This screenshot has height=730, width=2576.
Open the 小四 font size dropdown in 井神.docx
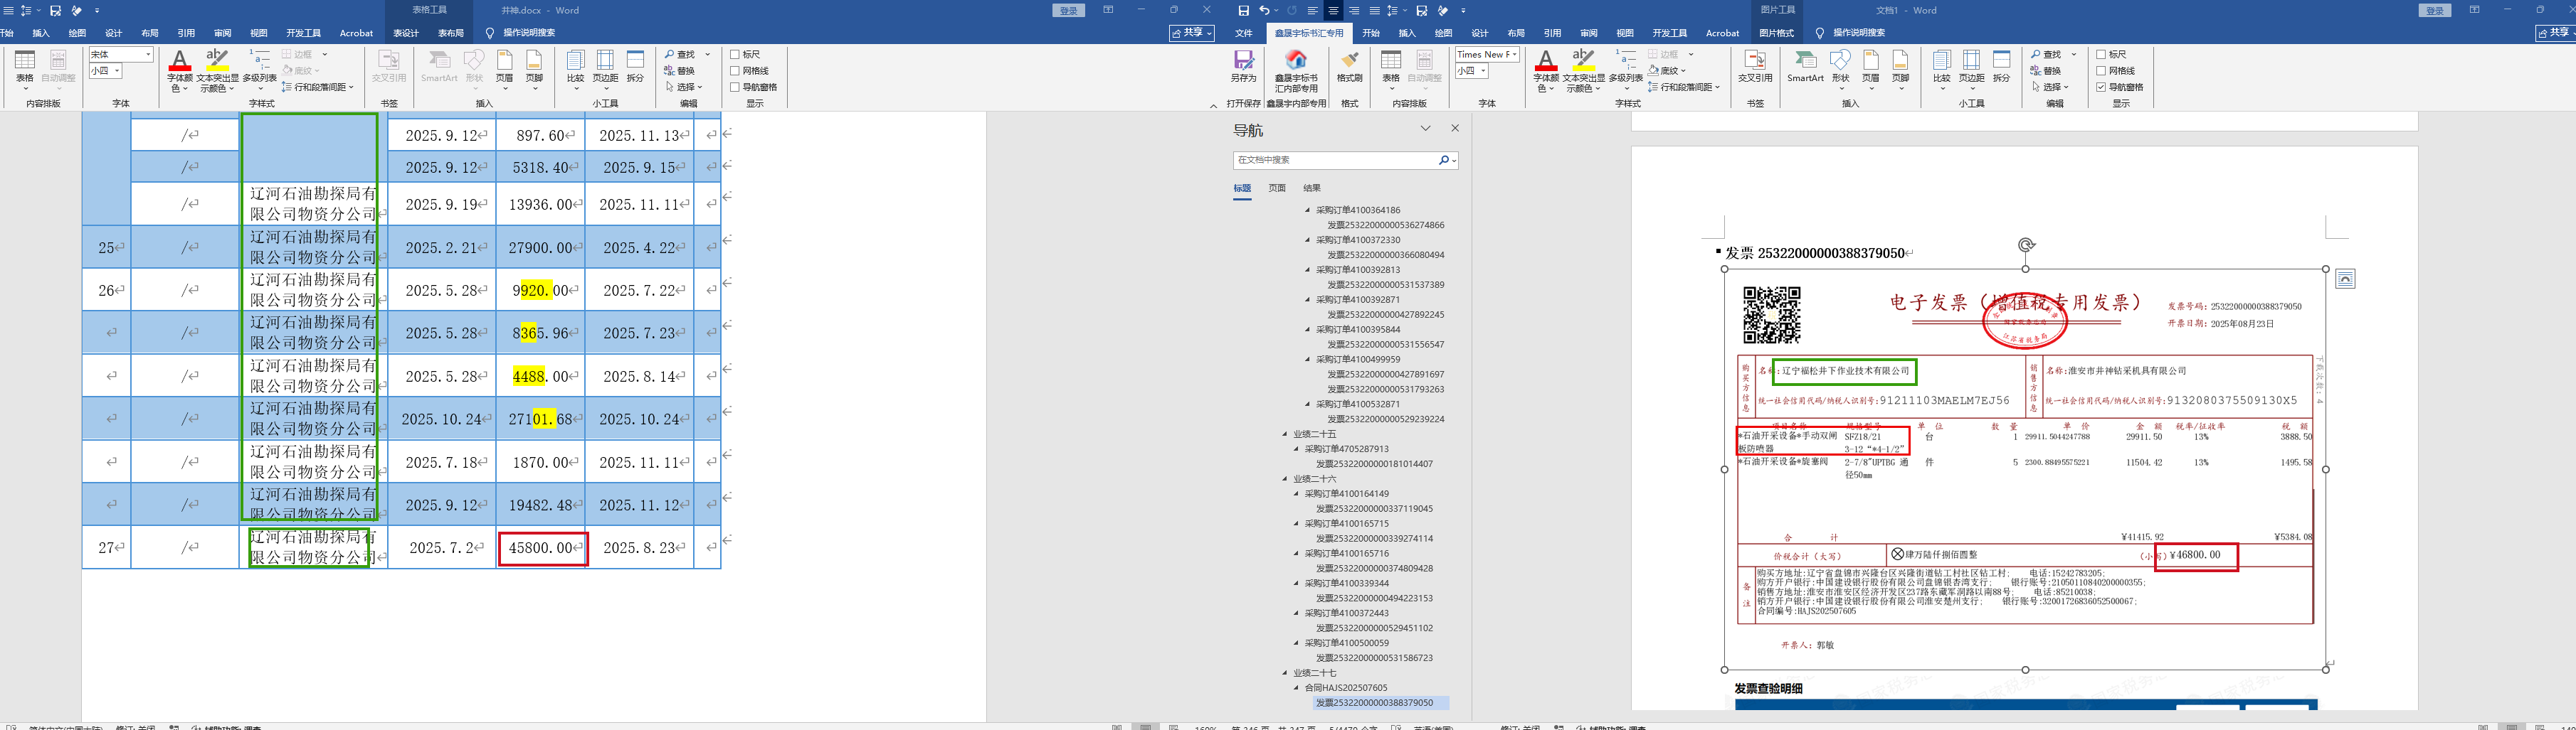[117, 71]
